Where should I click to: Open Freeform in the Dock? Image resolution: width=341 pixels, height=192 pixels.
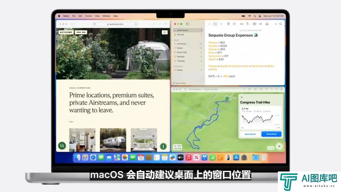tap(172, 158)
